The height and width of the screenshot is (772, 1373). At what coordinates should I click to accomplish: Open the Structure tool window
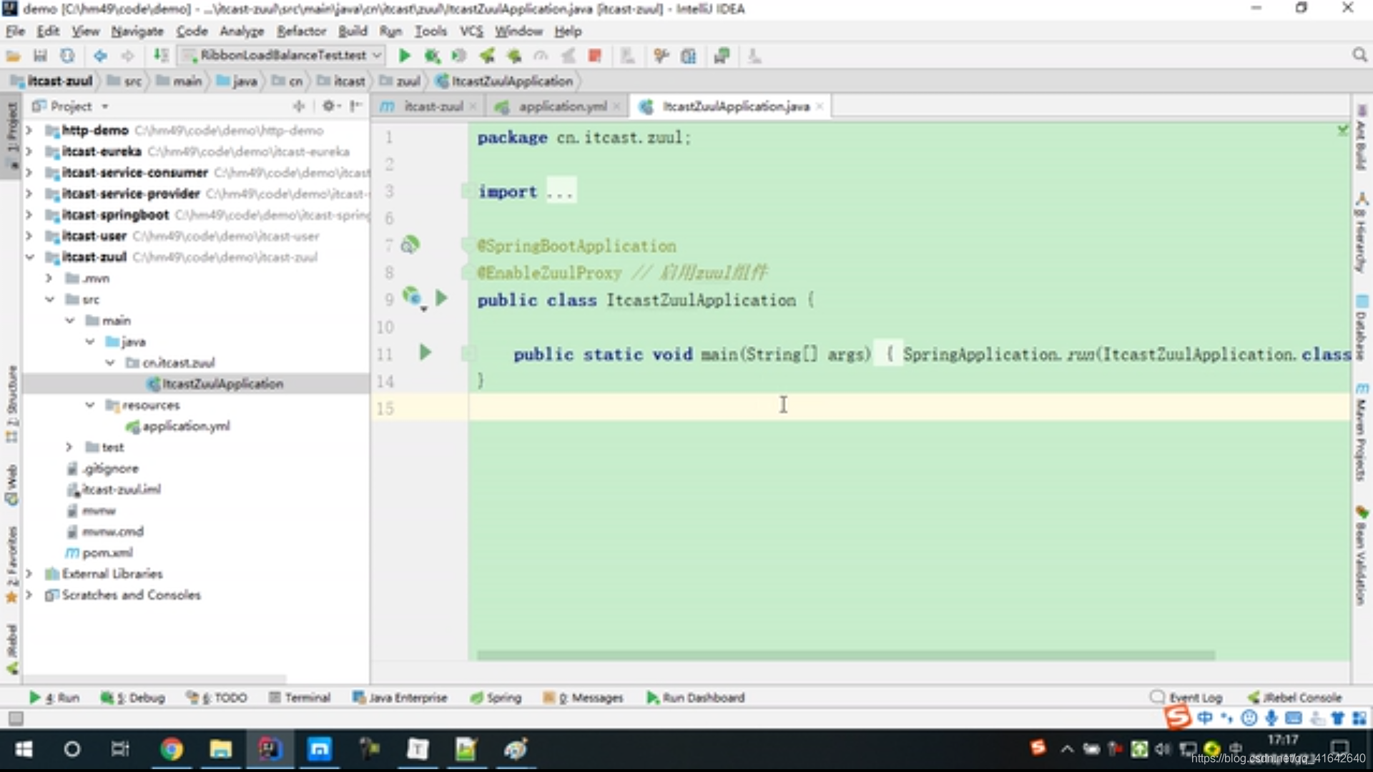(11, 404)
